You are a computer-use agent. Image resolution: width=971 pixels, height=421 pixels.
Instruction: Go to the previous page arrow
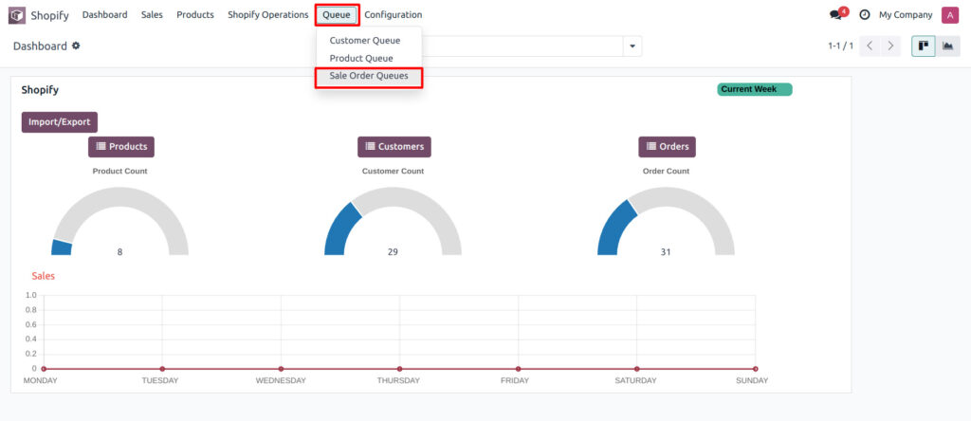point(869,46)
